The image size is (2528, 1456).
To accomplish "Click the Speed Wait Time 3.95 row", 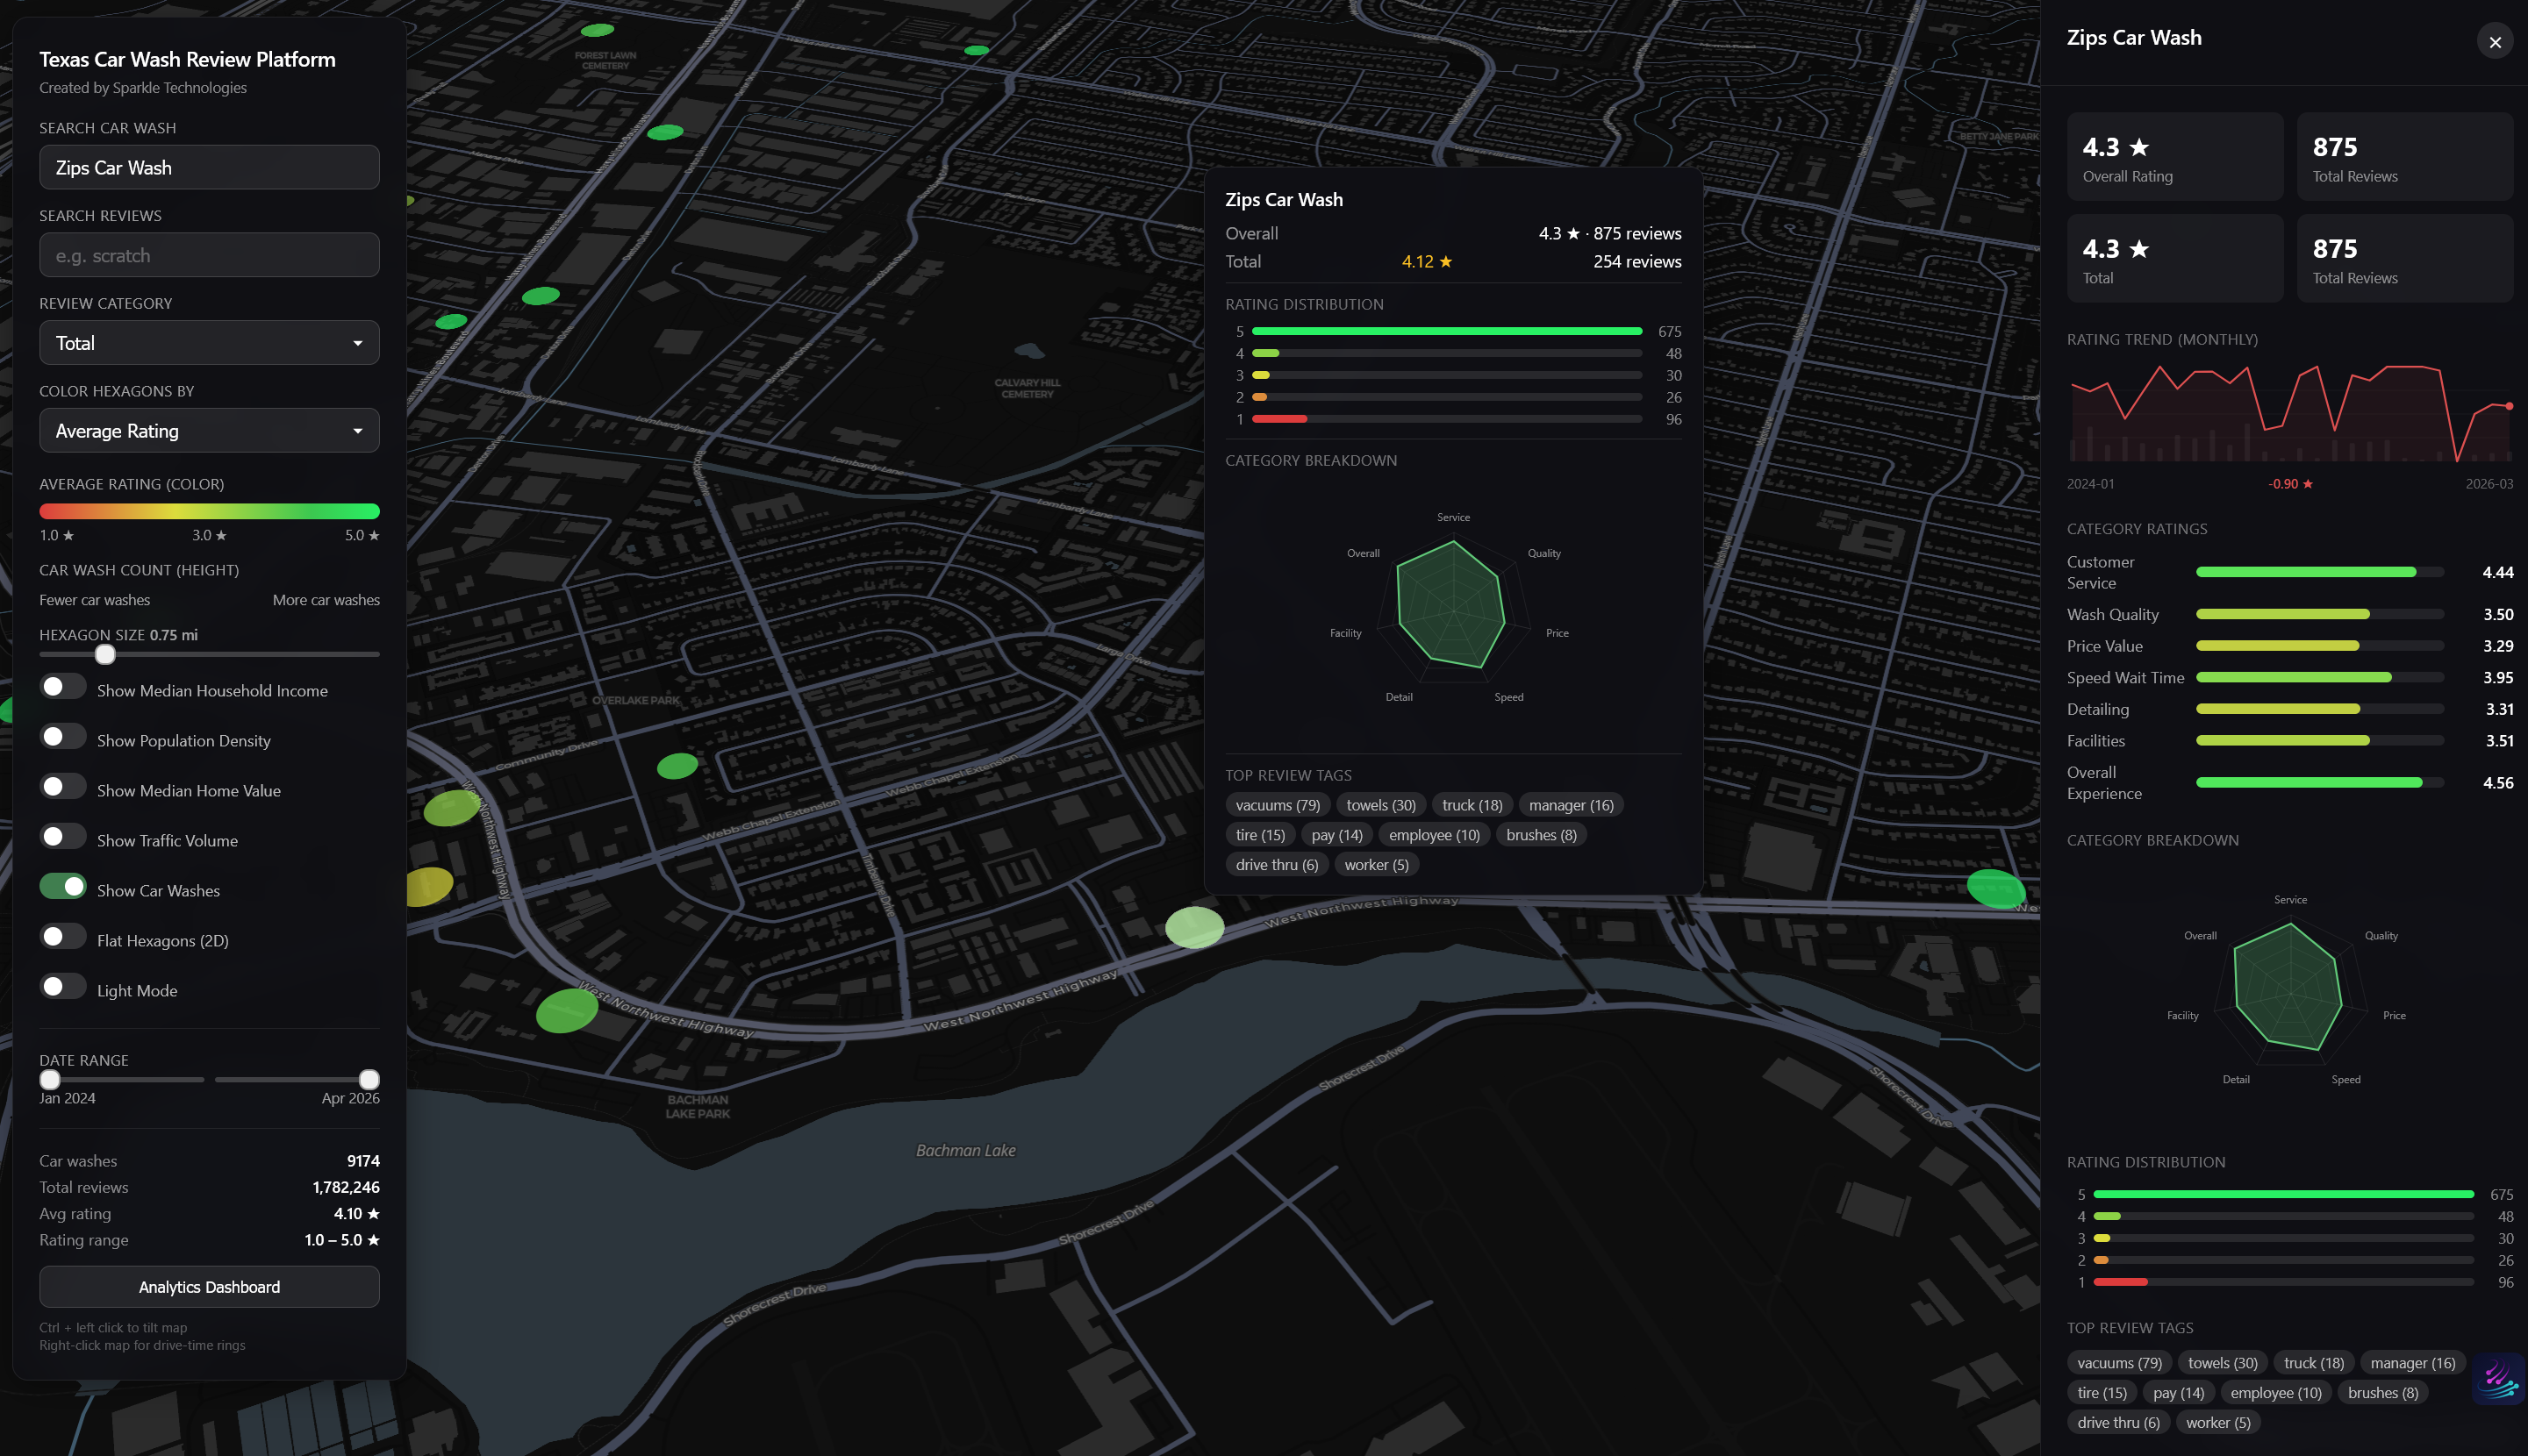I will [x=2290, y=677].
